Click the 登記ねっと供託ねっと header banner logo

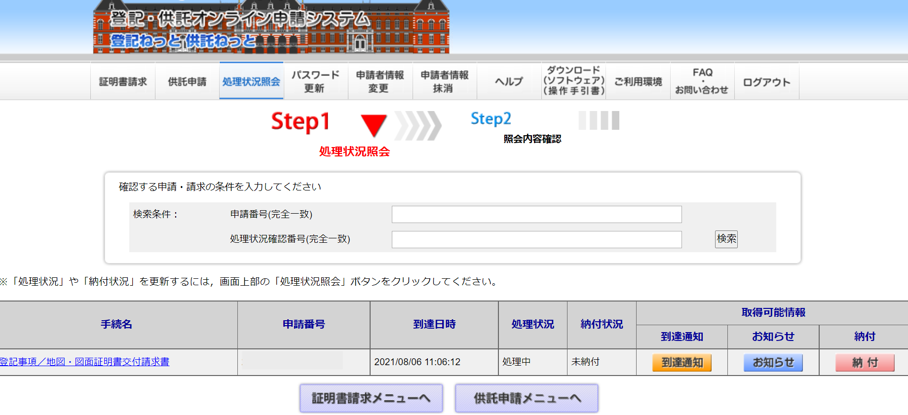[x=271, y=27]
